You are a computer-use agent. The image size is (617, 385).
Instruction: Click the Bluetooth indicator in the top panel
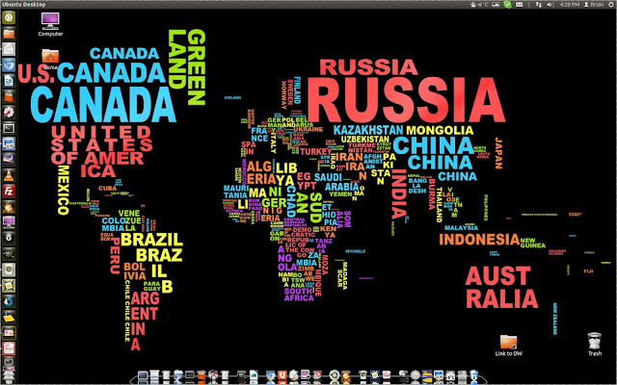[x=529, y=4]
